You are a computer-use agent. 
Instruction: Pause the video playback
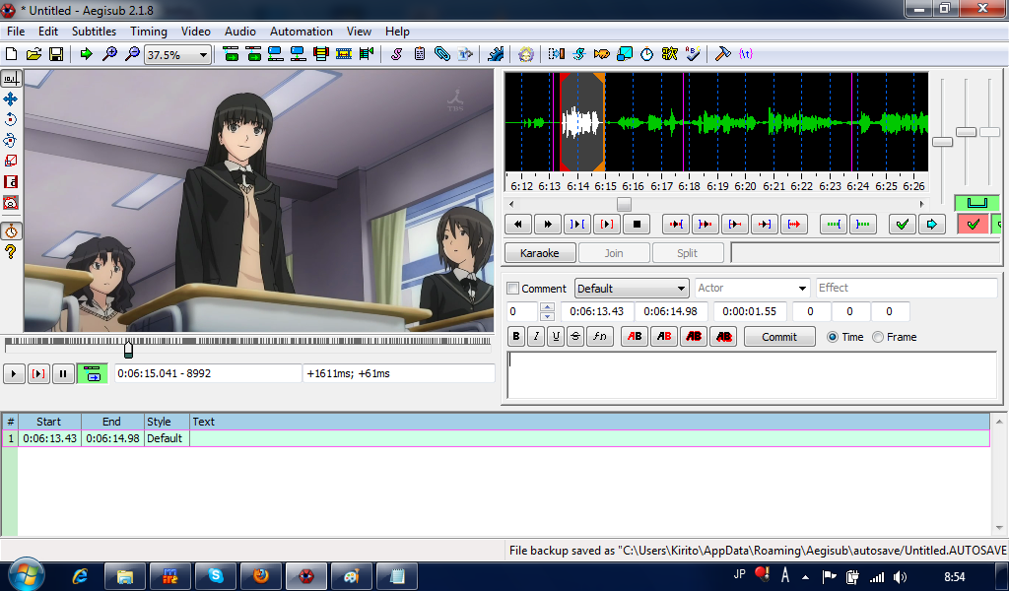click(x=63, y=373)
